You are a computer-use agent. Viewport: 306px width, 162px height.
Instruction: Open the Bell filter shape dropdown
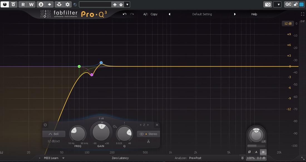pyautogui.click(x=54, y=134)
